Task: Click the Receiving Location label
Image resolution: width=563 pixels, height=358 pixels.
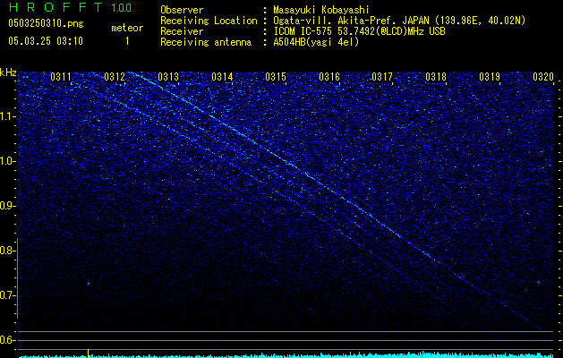Action: click(209, 21)
